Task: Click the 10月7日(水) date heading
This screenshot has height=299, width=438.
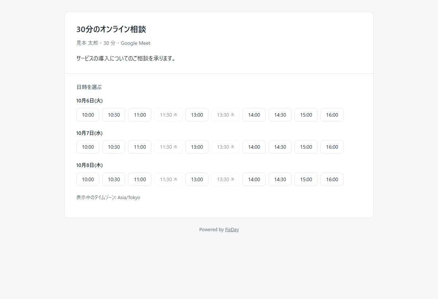Action: 89,133
